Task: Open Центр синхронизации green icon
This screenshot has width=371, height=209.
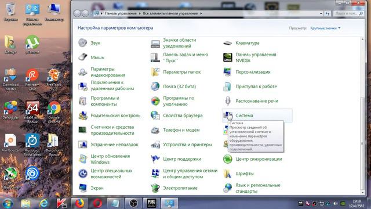Action: click(228, 159)
